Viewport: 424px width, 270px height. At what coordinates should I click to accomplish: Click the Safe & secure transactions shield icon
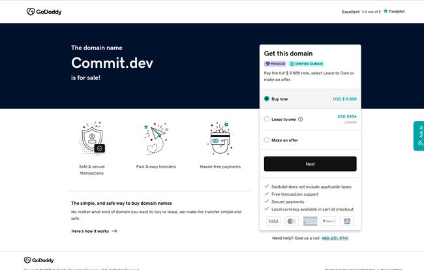point(92,139)
